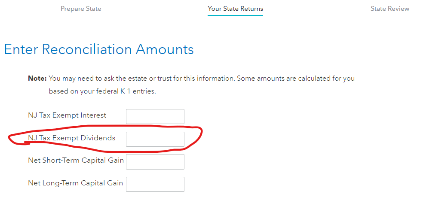Click the NJ Tax Exempt Dividends label

pos(71,138)
